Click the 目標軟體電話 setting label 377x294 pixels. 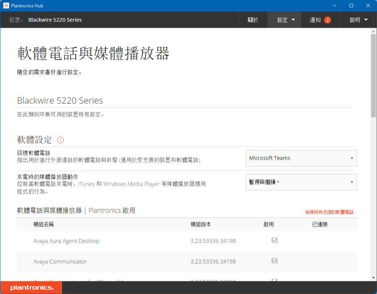pyautogui.click(x=34, y=153)
